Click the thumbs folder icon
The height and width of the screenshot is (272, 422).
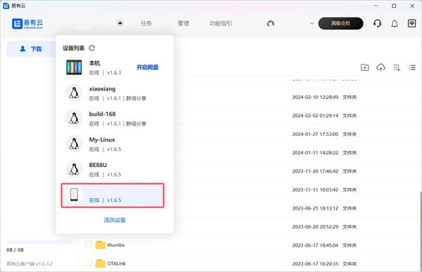[x=101, y=245]
